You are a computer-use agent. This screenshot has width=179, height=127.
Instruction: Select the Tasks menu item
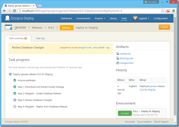(124, 19)
